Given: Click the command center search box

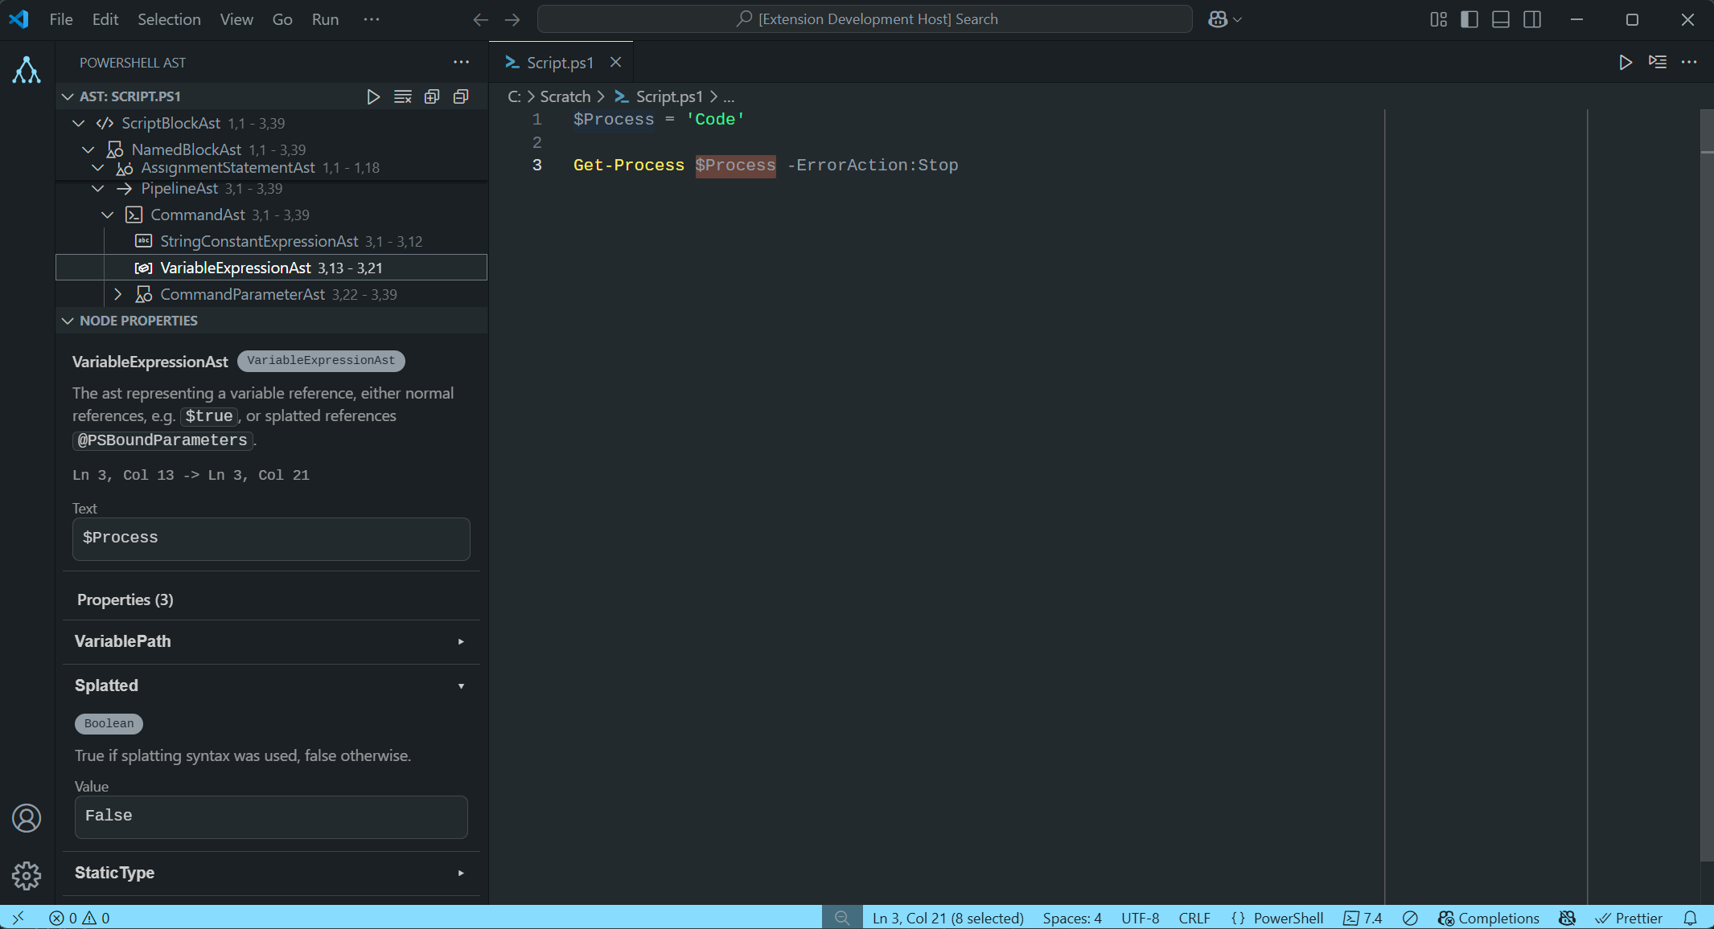Looking at the screenshot, I should [865, 19].
